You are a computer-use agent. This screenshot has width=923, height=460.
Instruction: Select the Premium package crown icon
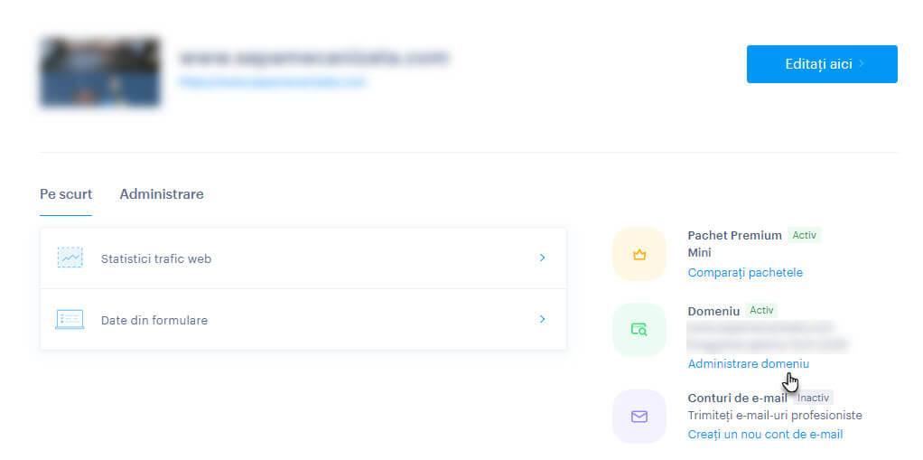tap(639, 255)
